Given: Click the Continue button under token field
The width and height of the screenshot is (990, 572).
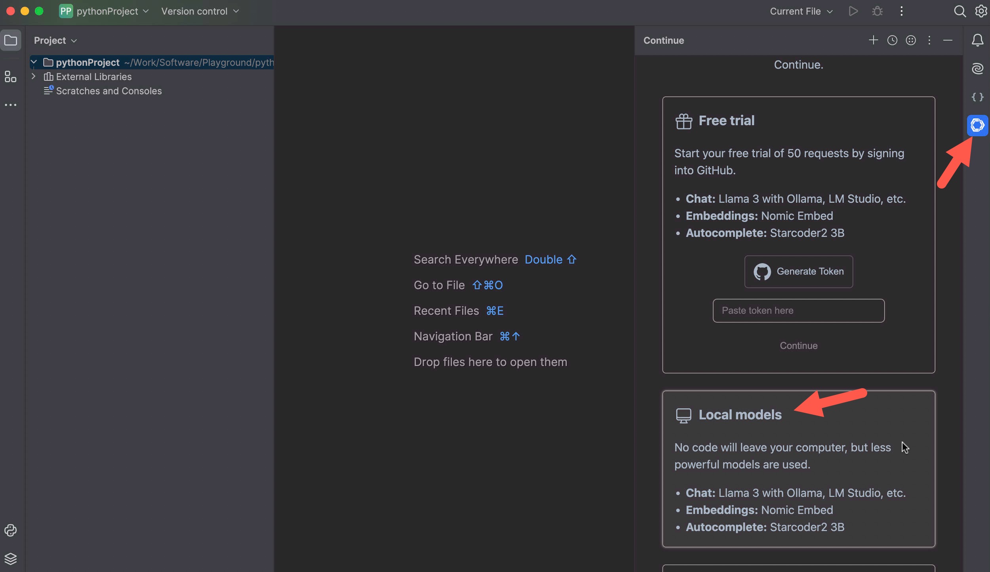Looking at the screenshot, I should click(798, 345).
